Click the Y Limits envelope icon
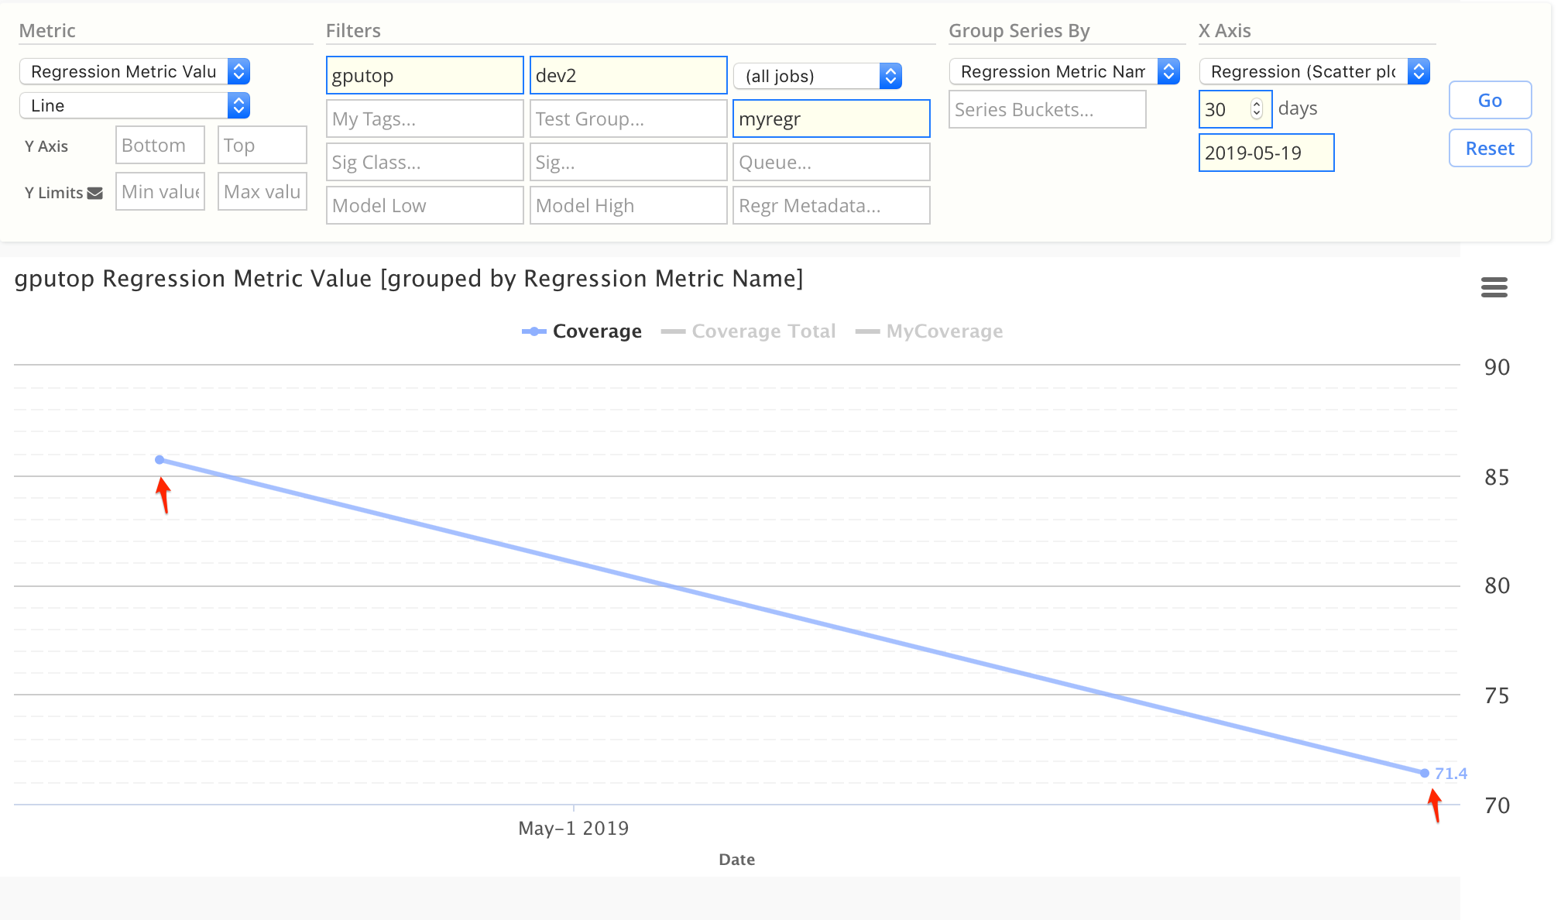1561x920 pixels. click(95, 193)
